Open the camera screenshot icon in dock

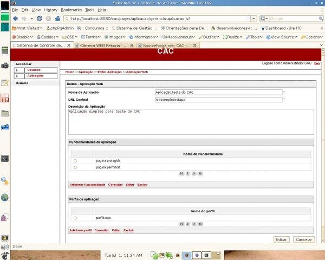5,66
